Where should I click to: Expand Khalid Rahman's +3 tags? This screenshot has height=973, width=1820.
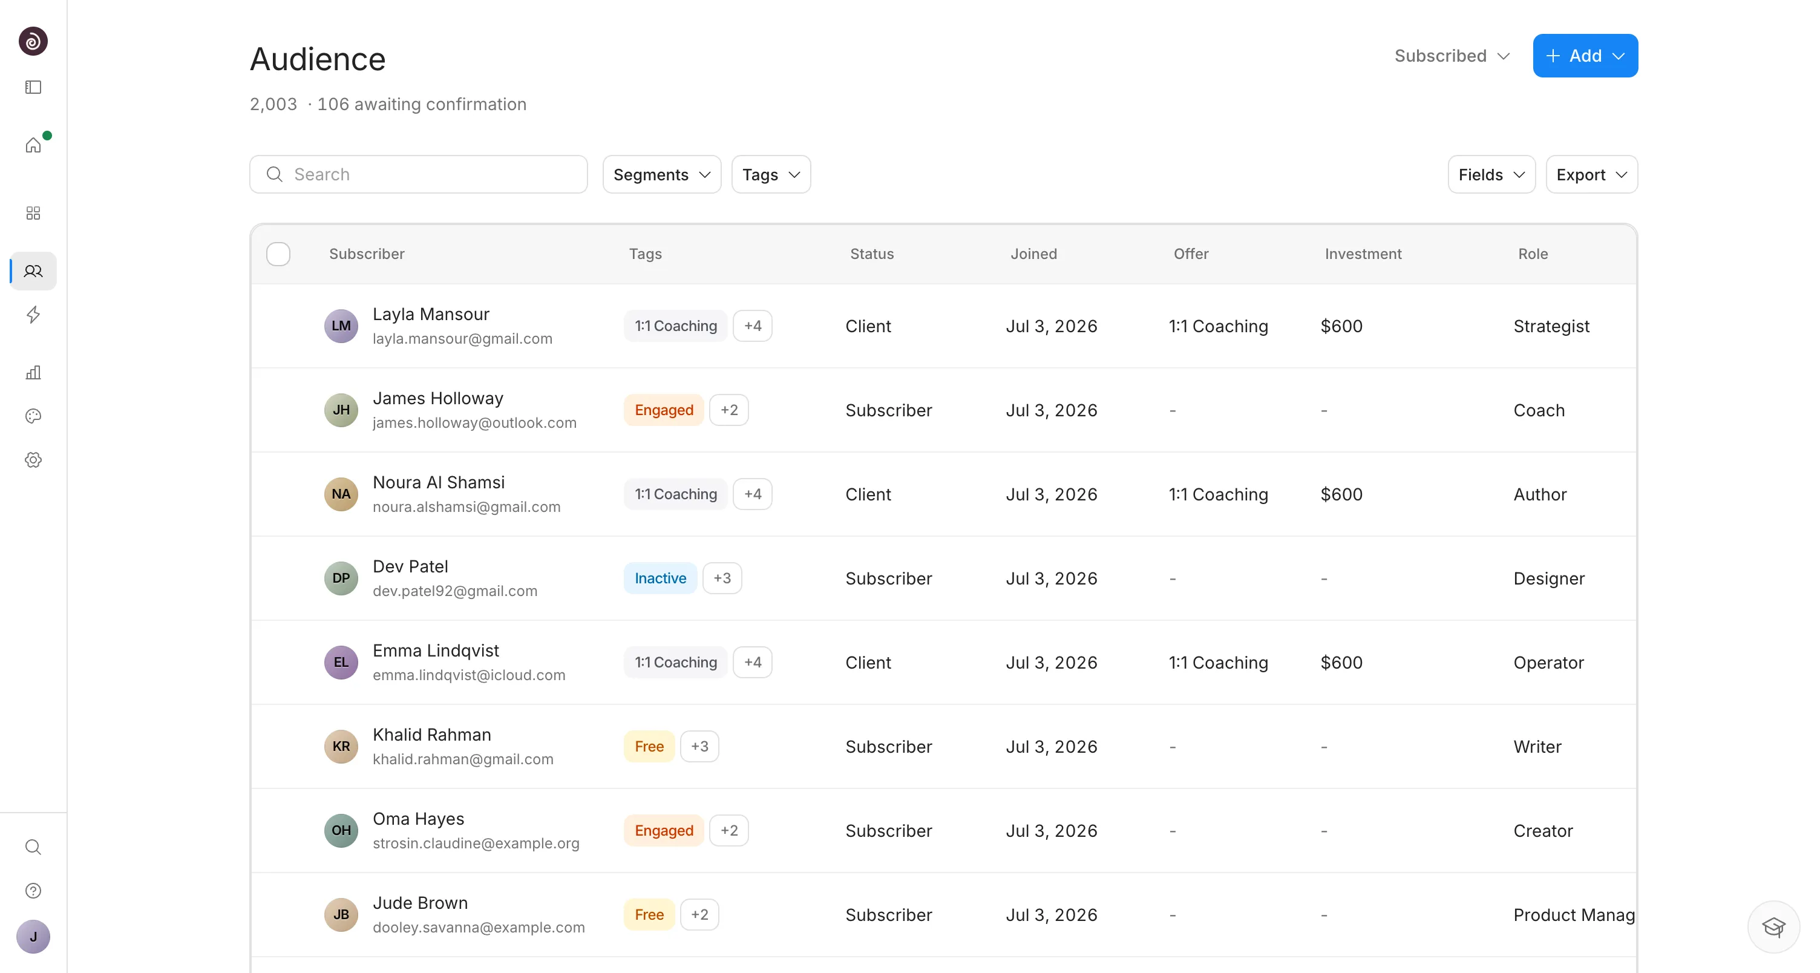(699, 746)
